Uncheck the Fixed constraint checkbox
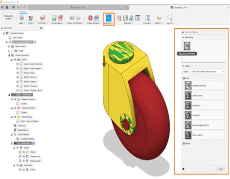The height and width of the screenshot is (179, 230). pos(20,170)
